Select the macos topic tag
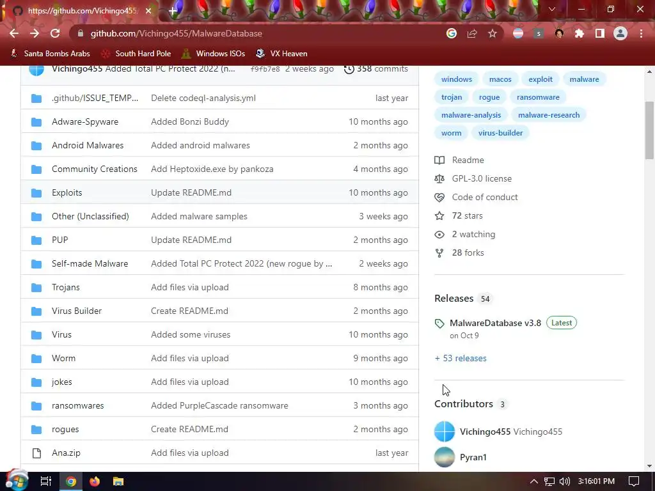 500,79
